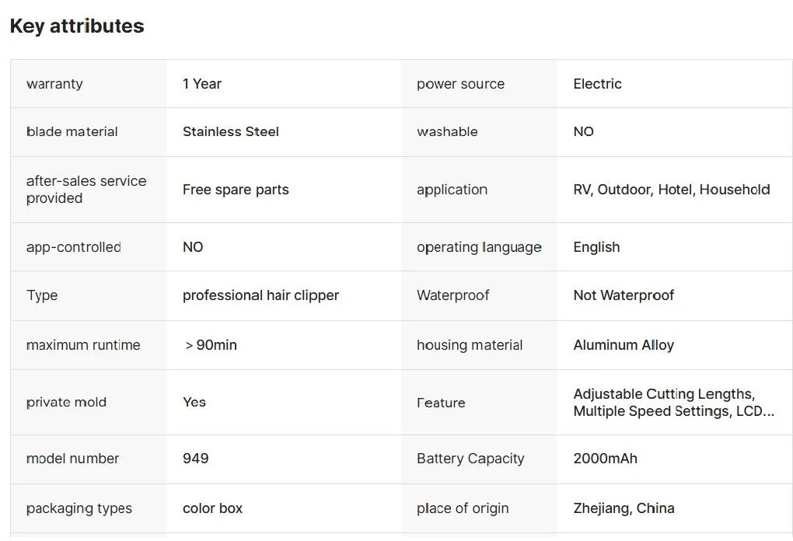Click the warranty value 1 Year
This screenshot has height=541, width=793.
(202, 84)
